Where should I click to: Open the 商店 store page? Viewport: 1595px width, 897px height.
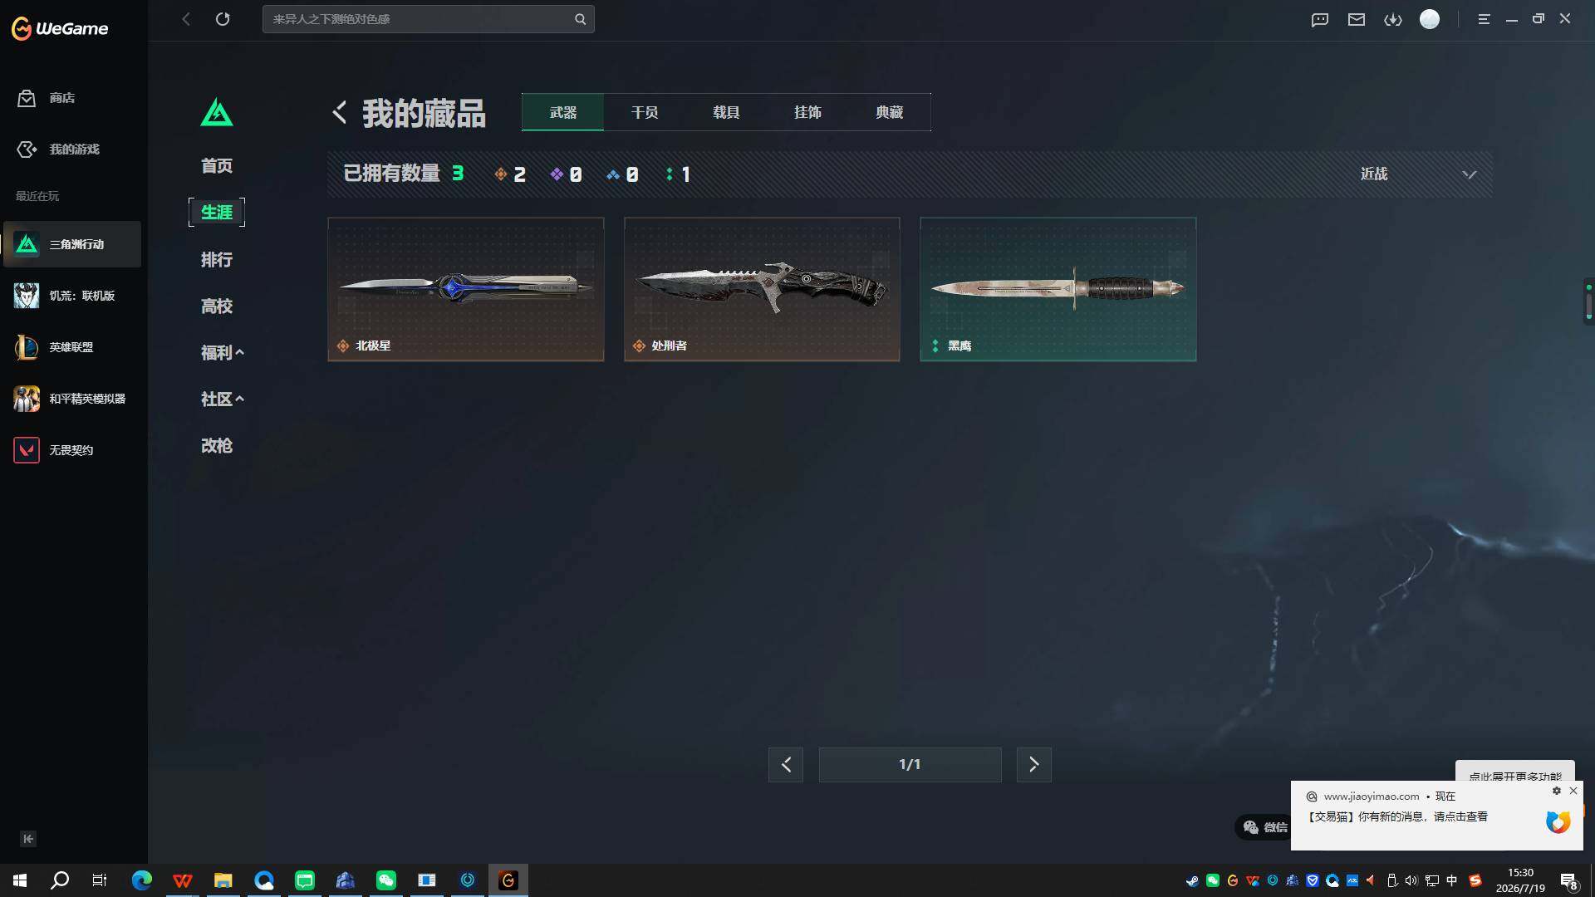[x=47, y=98]
